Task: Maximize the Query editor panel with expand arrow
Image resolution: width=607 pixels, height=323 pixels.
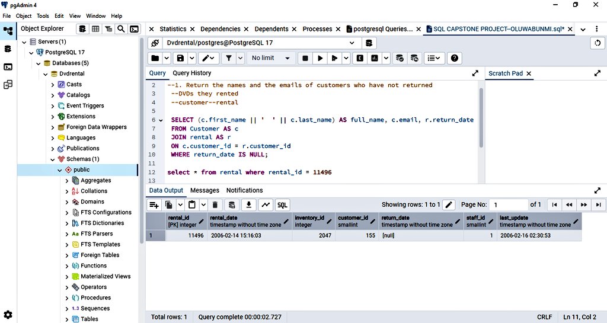Action: click(x=475, y=73)
